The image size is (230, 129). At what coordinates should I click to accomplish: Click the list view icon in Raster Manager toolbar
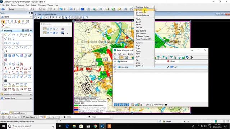coord(121,57)
